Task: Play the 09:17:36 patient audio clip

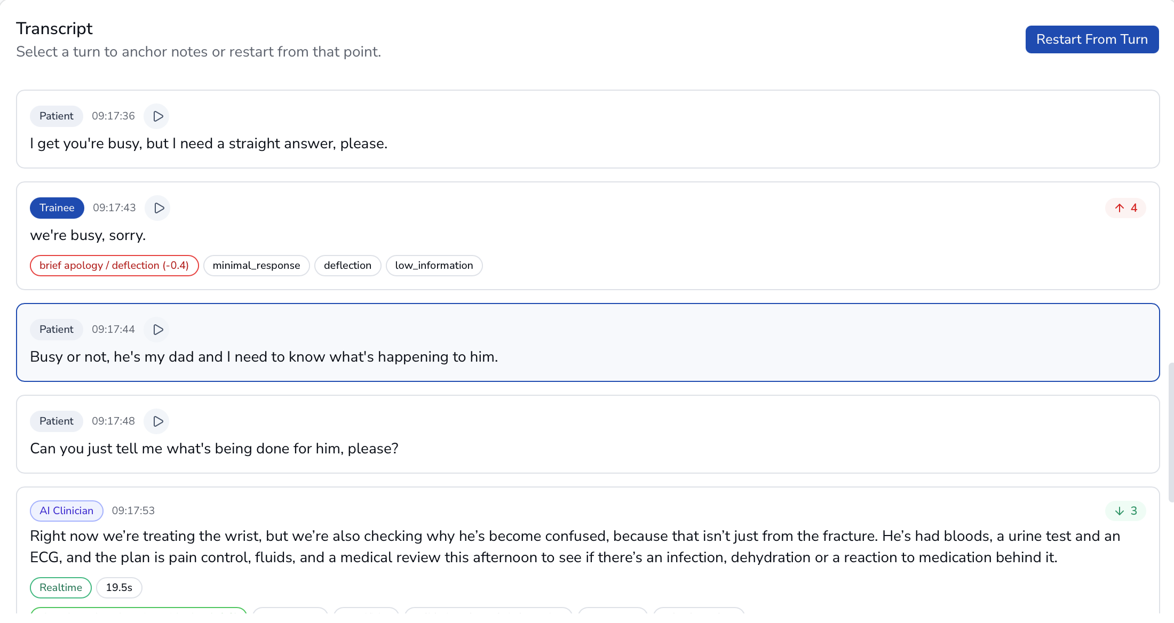Action: (157, 116)
